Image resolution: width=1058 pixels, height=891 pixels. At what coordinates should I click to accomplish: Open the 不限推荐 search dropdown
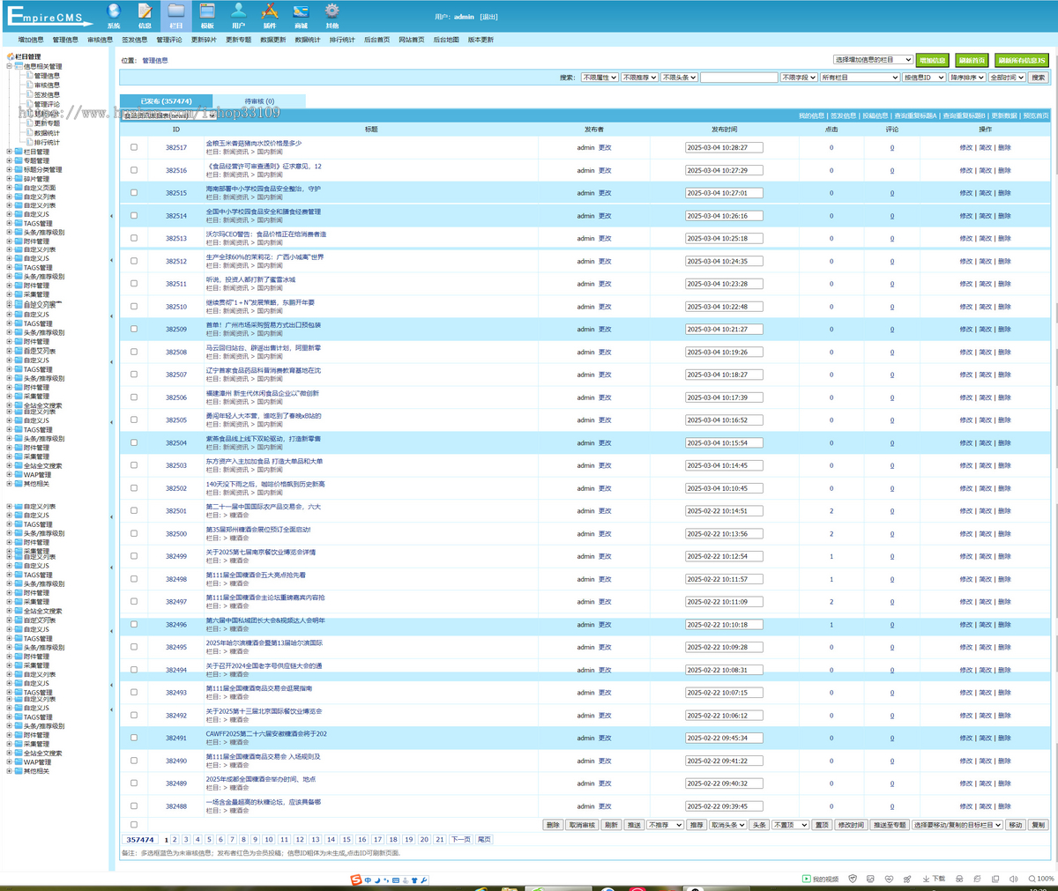(639, 78)
